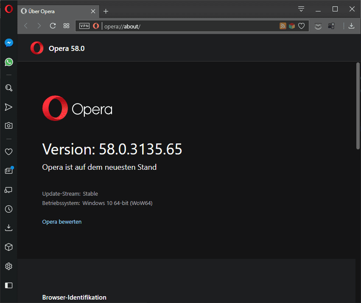Open Facebook Messenger in the sidebar
361x303 pixels.
(x=9, y=43)
